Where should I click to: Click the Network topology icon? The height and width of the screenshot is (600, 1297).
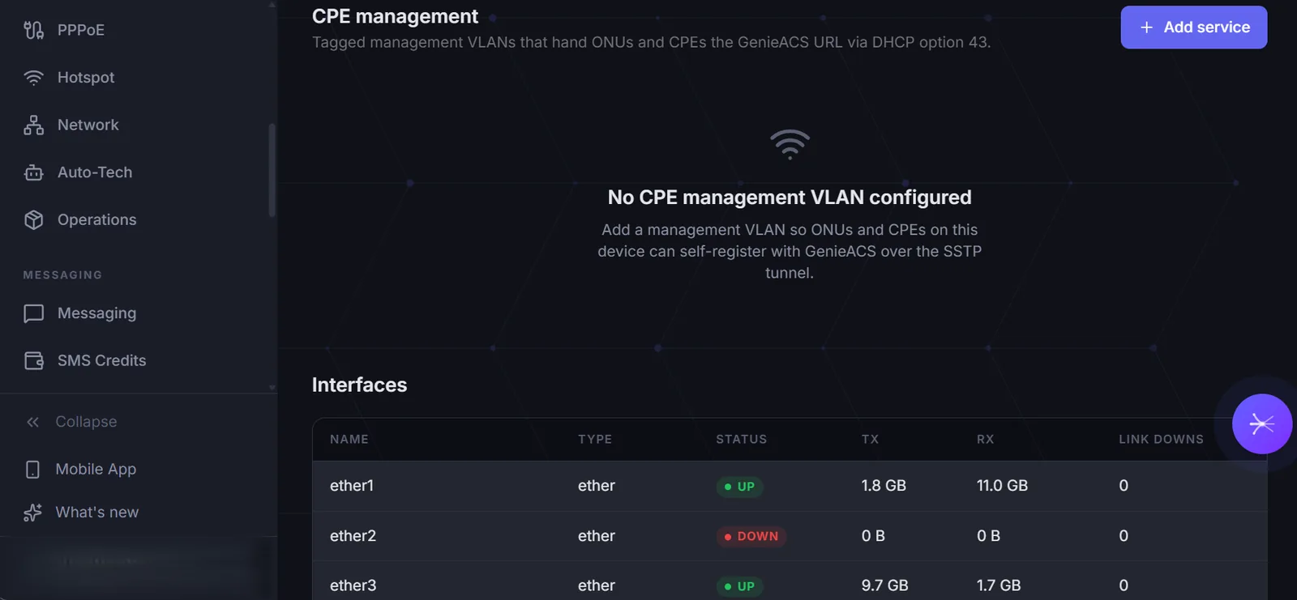(x=33, y=125)
